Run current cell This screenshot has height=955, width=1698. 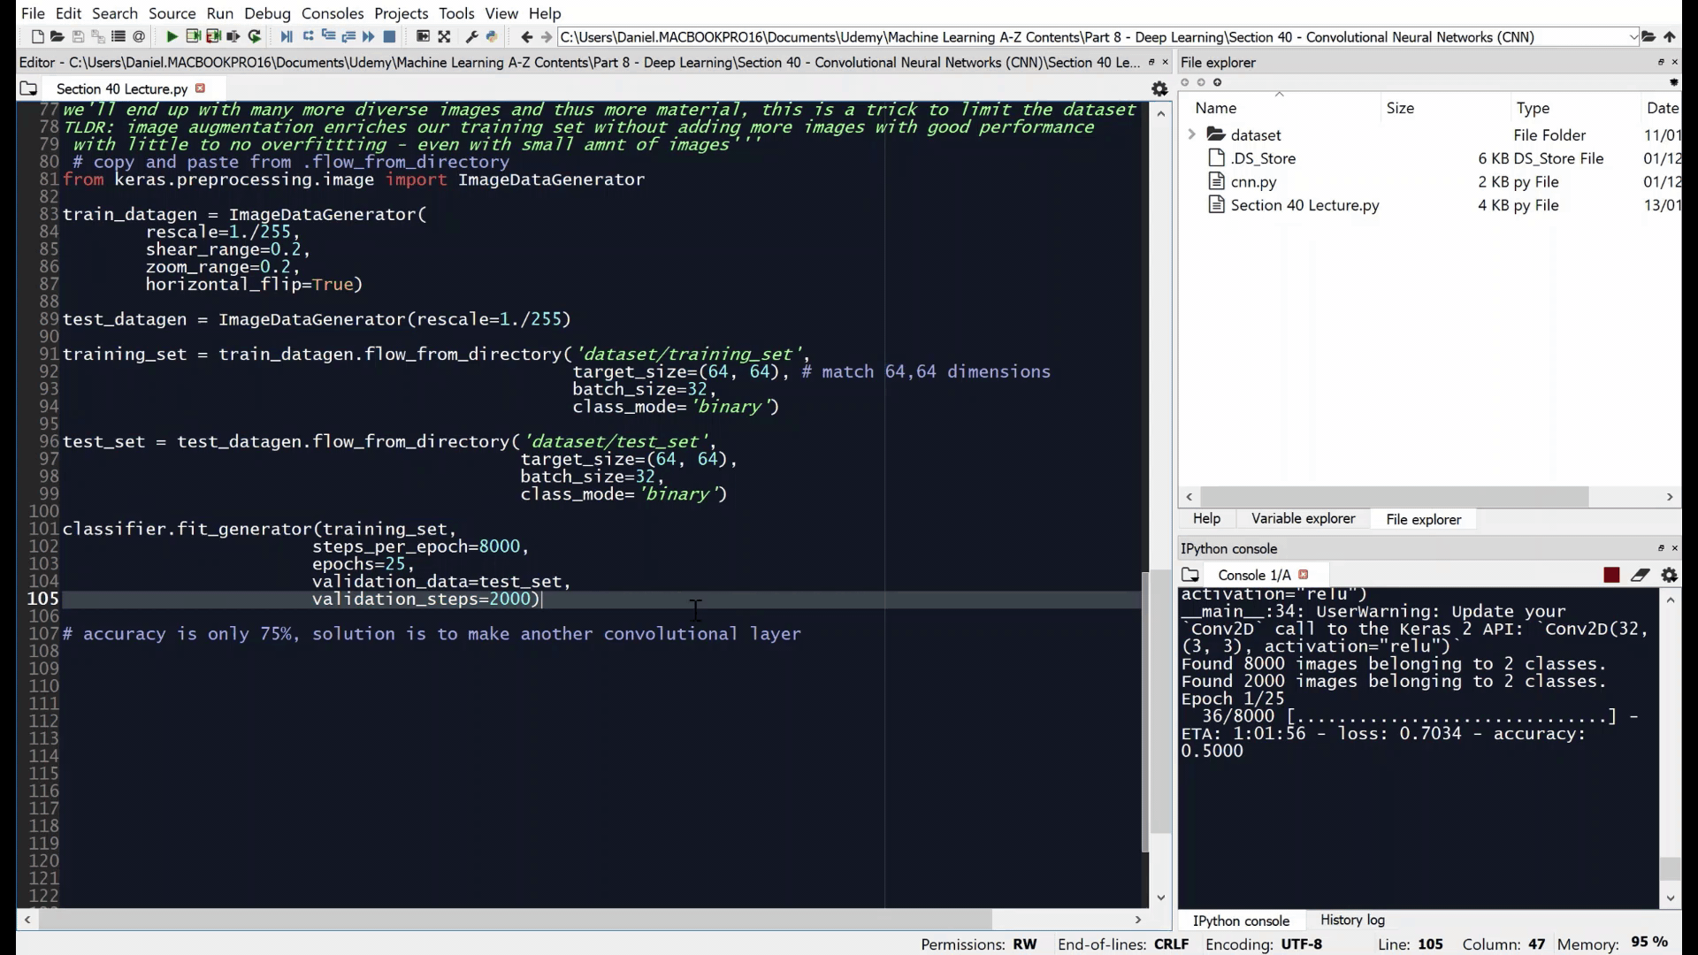click(192, 37)
